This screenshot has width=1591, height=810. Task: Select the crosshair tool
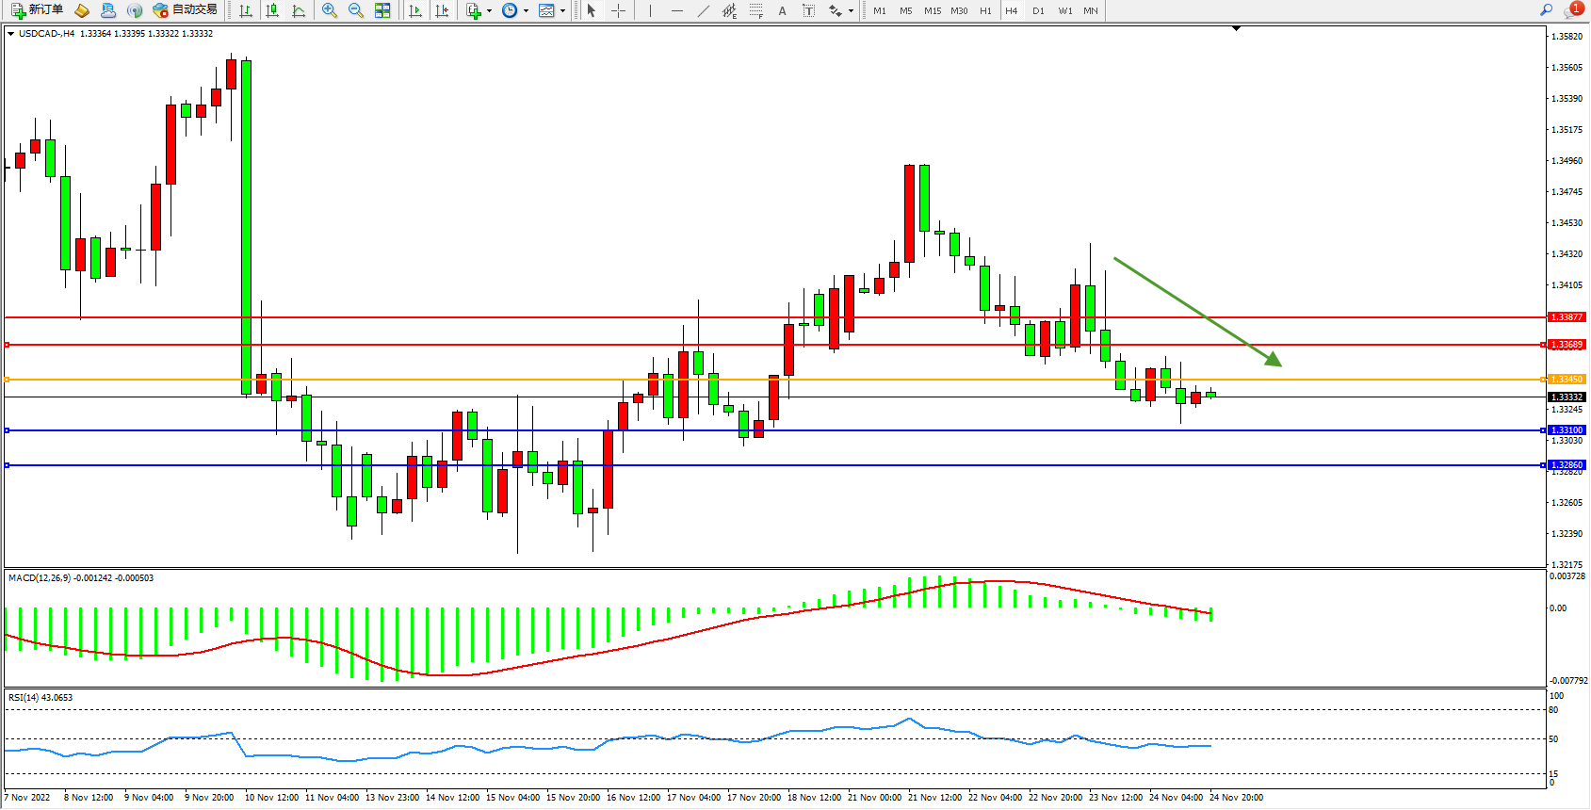618,10
